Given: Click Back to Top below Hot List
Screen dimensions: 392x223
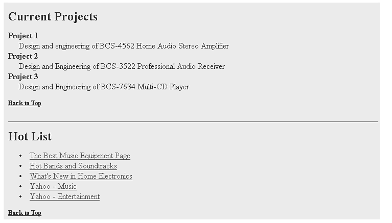Looking at the screenshot, I should coord(25,213).
